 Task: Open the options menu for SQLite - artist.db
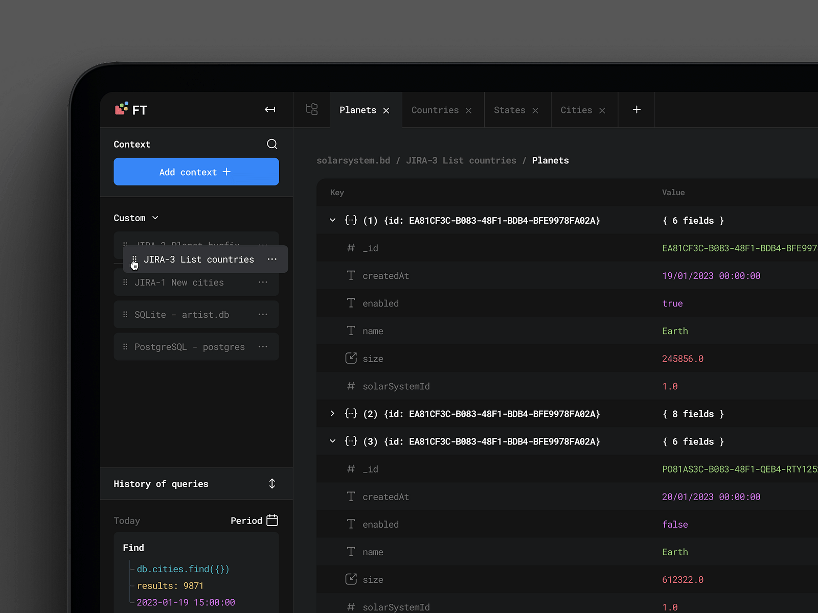coord(263,314)
